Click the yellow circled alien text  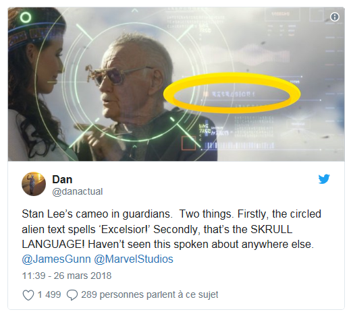(232, 93)
